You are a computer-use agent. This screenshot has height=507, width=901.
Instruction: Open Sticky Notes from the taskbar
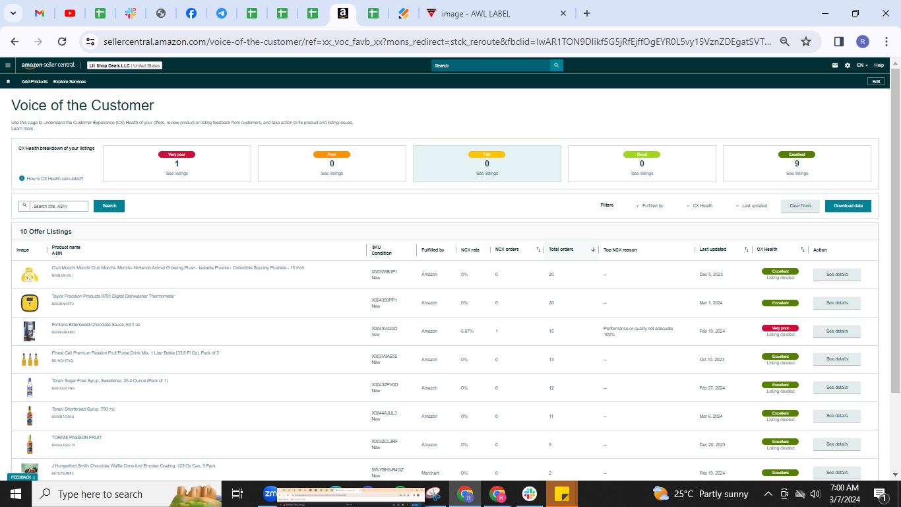tap(562, 494)
